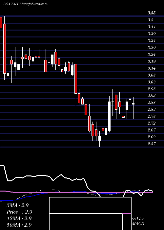Image resolution: width=164 pixels, height=230 pixels.
Task: Select the 50MA : 2.9 legend entry
Action: (19, 225)
